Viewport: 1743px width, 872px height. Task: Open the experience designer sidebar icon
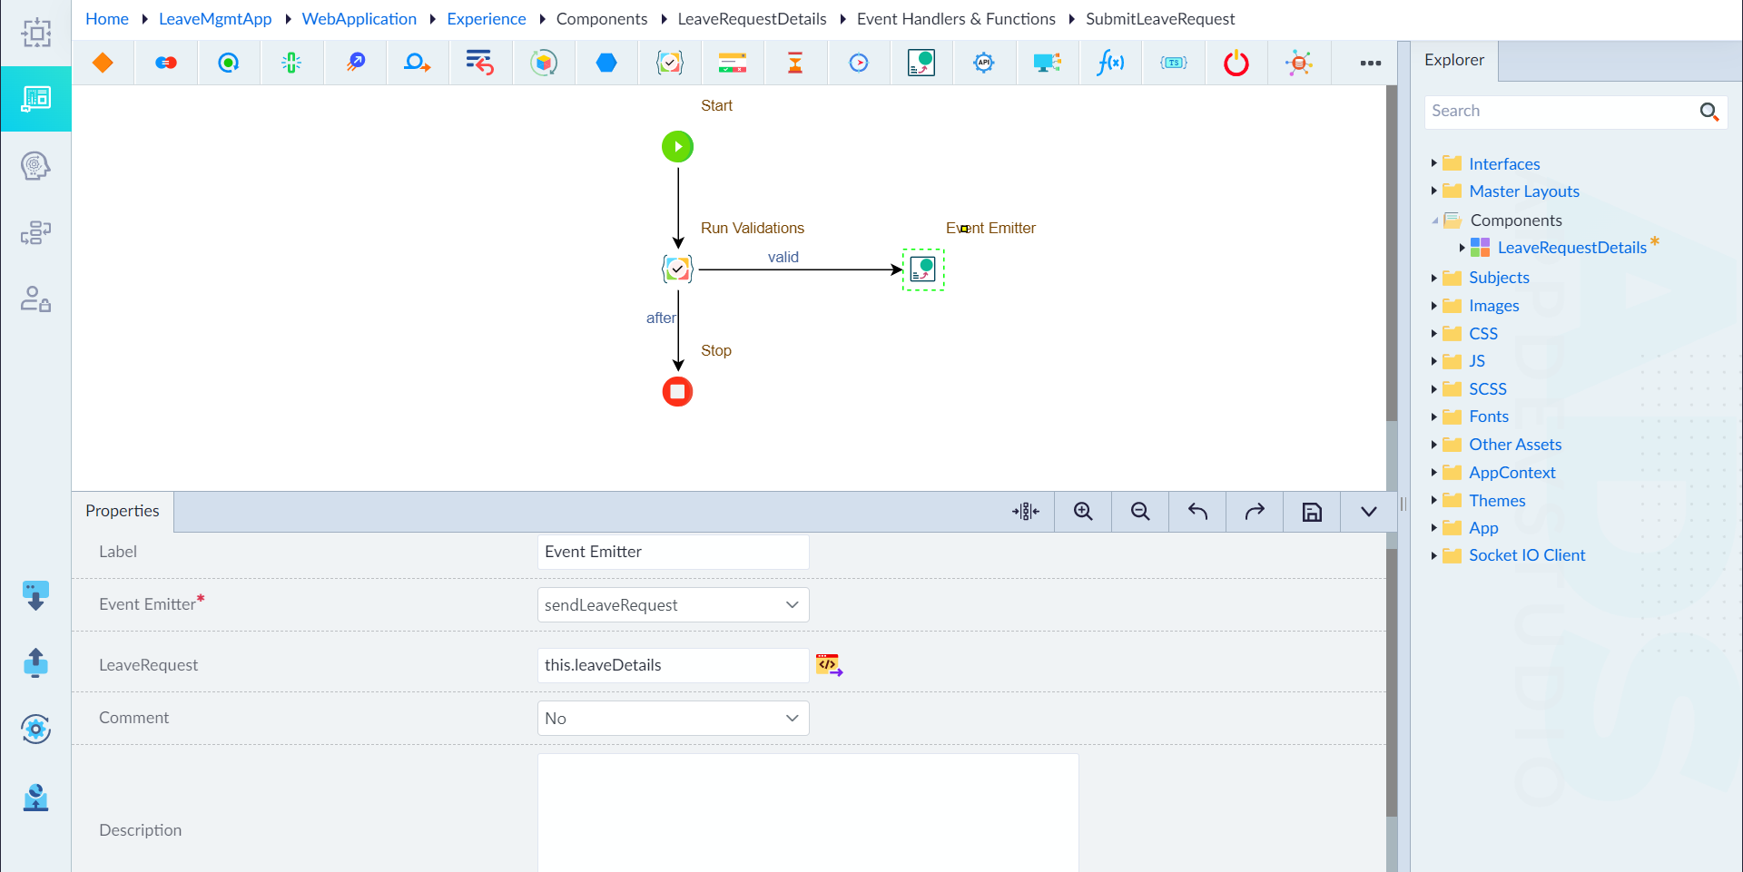click(35, 99)
